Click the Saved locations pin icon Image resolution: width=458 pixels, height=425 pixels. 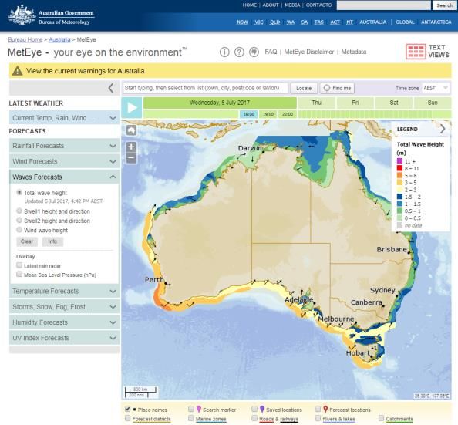262,410
